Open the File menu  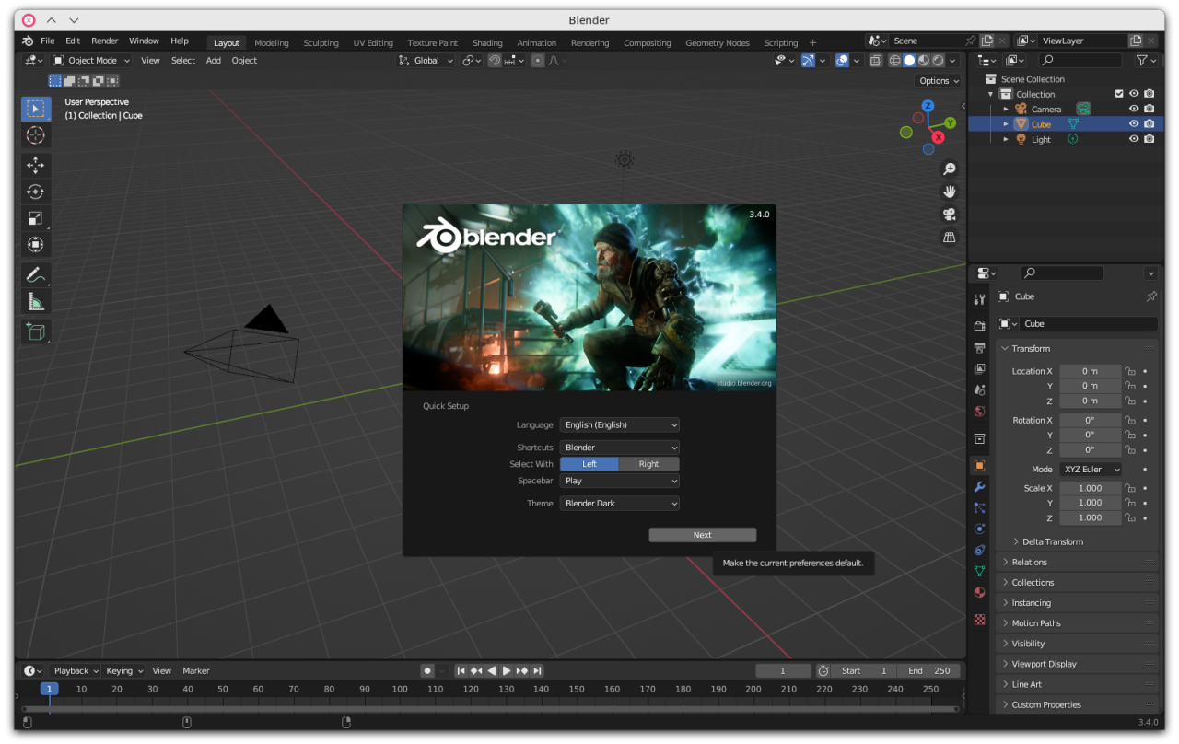coord(48,41)
